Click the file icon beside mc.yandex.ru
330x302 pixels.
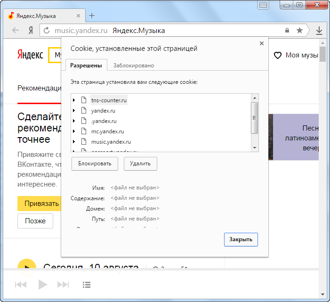pos(84,131)
